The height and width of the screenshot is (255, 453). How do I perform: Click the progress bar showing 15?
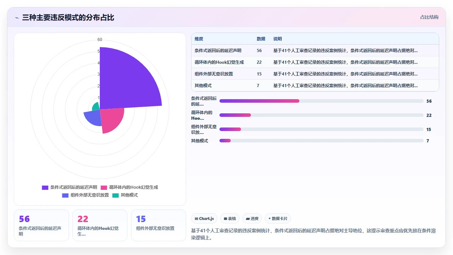(x=321, y=129)
